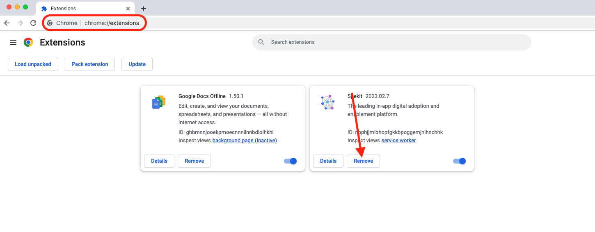Click the yellow macOS minimize button

tap(17, 7)
